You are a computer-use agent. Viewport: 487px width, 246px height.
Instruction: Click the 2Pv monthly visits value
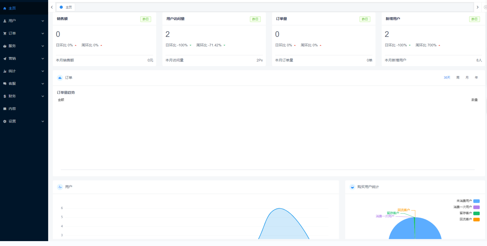pos(260,60)
